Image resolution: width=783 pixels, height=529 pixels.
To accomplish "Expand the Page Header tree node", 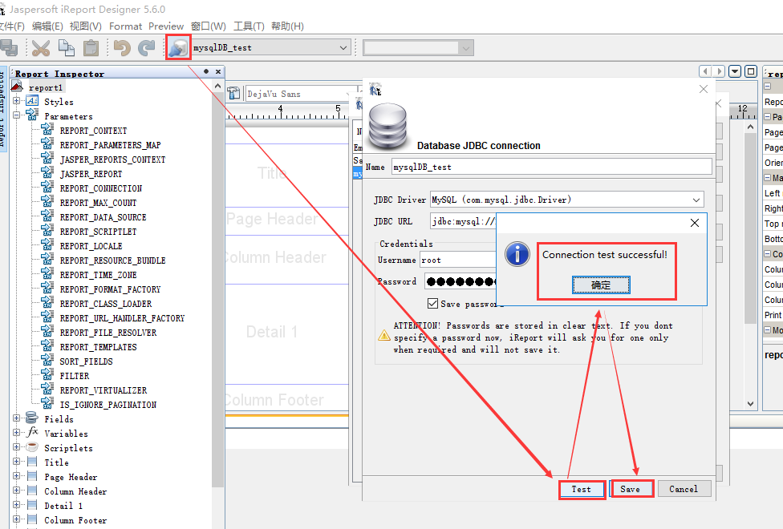I will pos(17,476).
